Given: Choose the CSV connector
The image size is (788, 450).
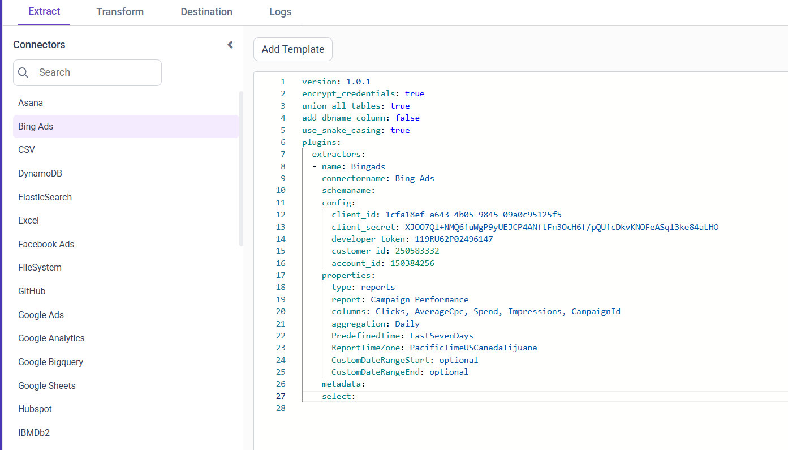Looking at the screenshot, I should pyautogui.click(x=26, y=149).
